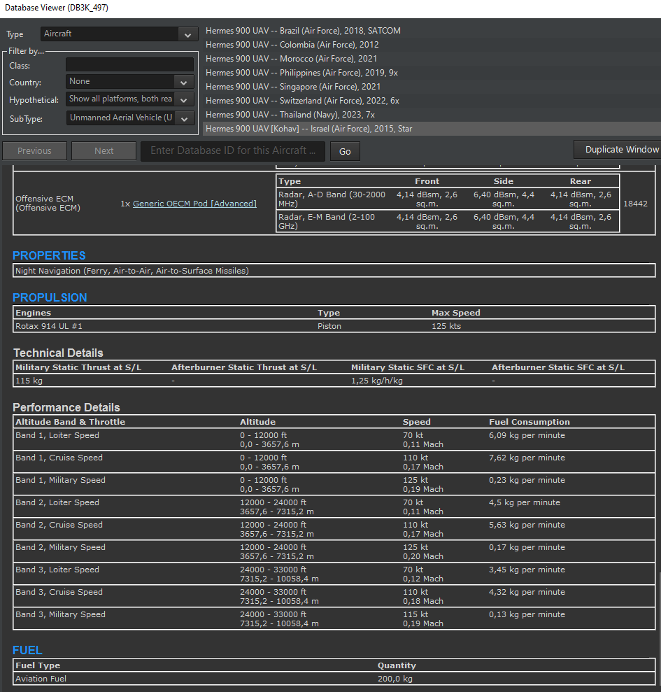Click the PROPERTIES section heading
The width and height of the screenshot is (661, 692).
point(48,255)
